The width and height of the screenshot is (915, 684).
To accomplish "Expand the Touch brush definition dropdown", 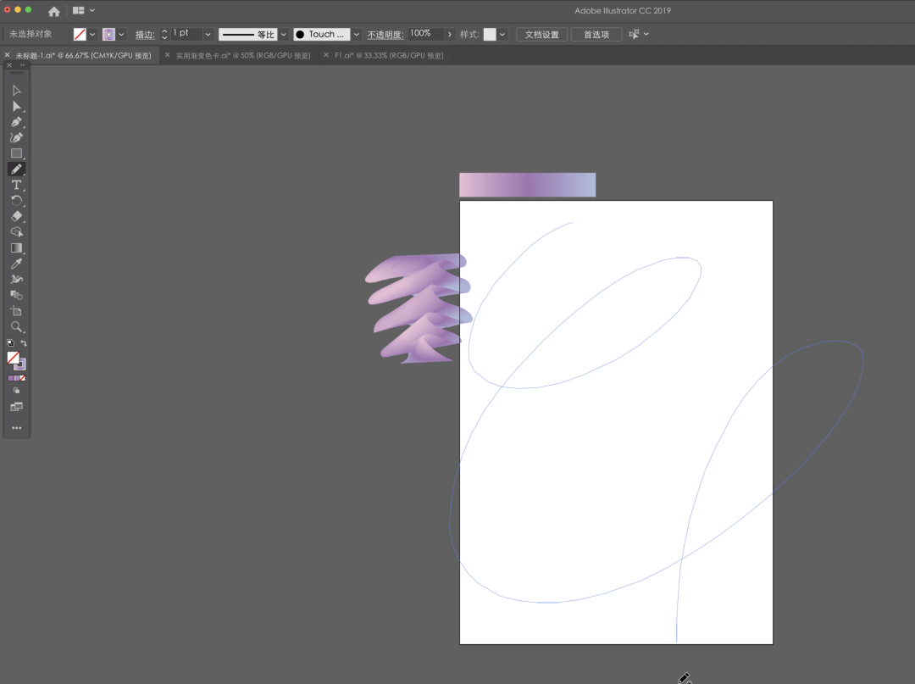I will tap(357, 35).
